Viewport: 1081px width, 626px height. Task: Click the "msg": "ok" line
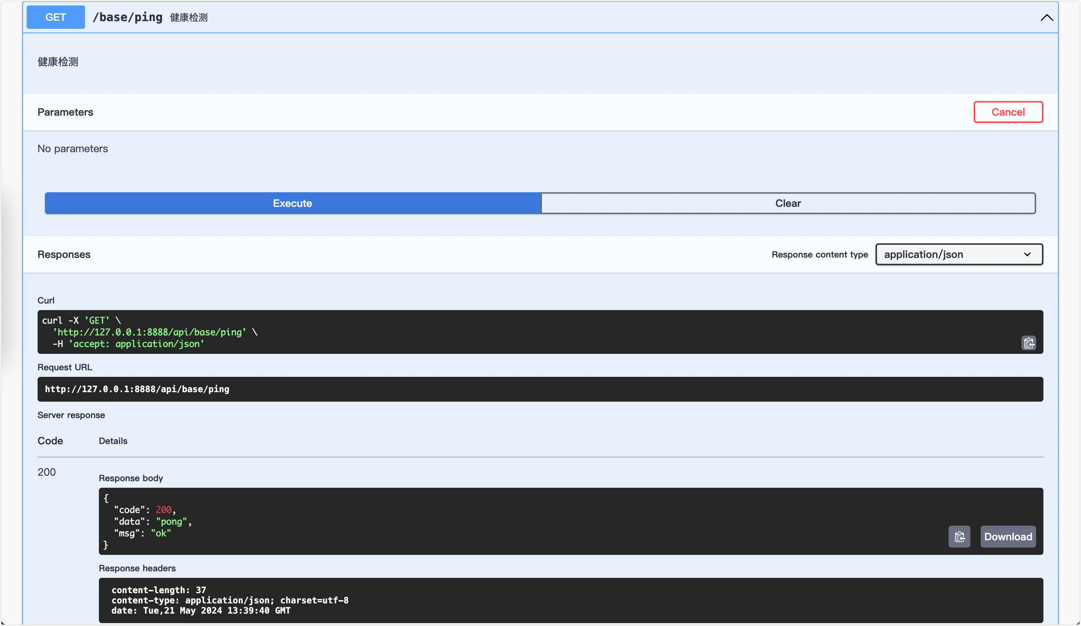(x=142, y=533)
